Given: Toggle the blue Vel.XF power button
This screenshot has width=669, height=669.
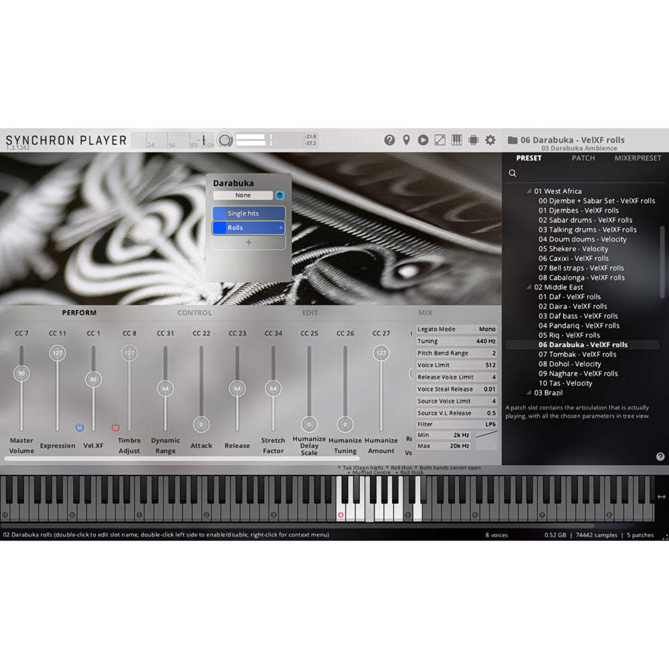Looking at the screenshot, I should point(80,427).
